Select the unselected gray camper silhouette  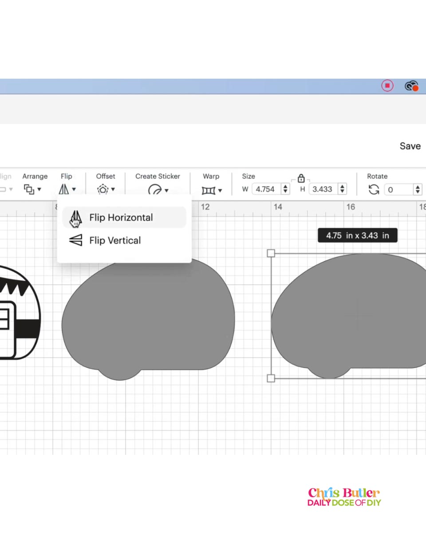pyautogui.click(x=148, y=319)
